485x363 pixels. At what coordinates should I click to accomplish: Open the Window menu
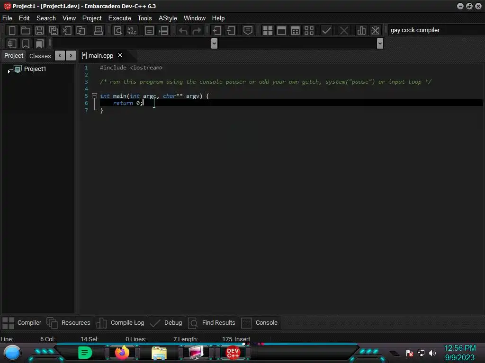click(x=195, y=18)
